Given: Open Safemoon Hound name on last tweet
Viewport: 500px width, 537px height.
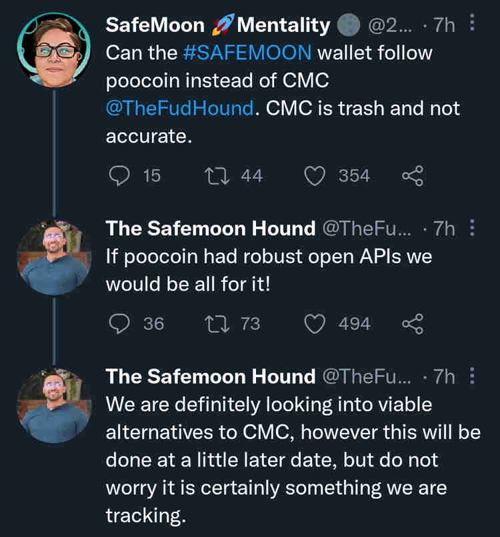Looking at the screenshot, I should [211, 377].
